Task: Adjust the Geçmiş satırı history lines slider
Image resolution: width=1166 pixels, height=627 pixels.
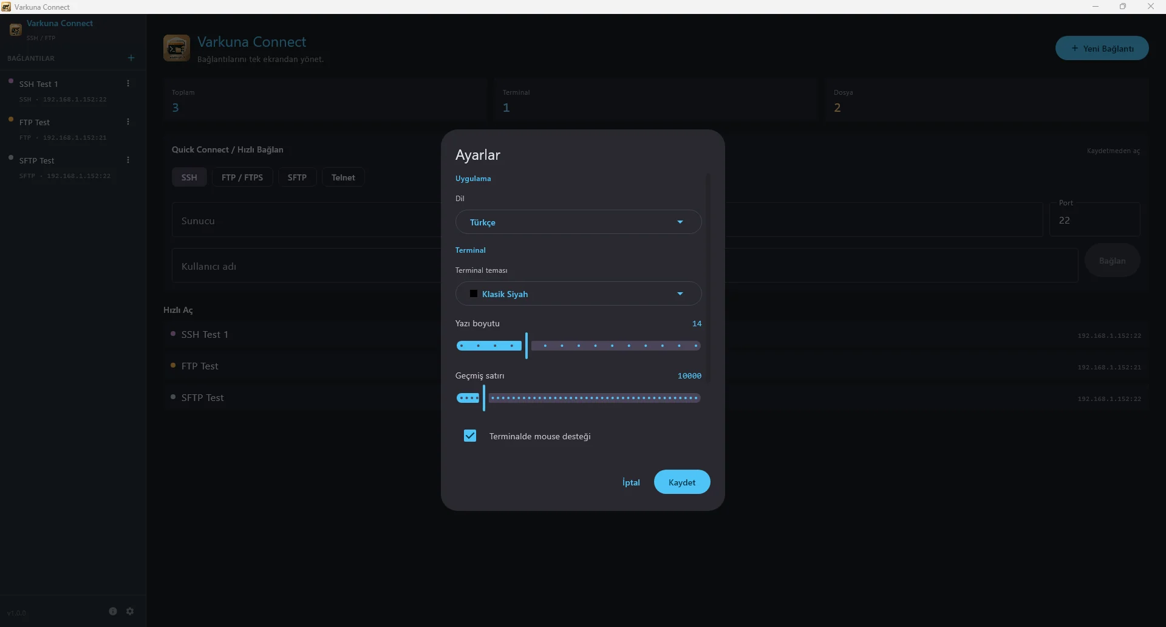Action: [578, 398]
